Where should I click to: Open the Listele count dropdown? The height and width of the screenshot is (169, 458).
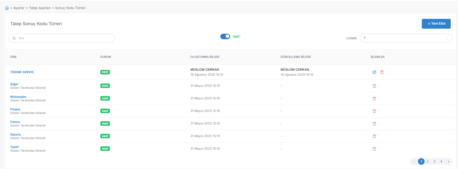click(406, 38)
